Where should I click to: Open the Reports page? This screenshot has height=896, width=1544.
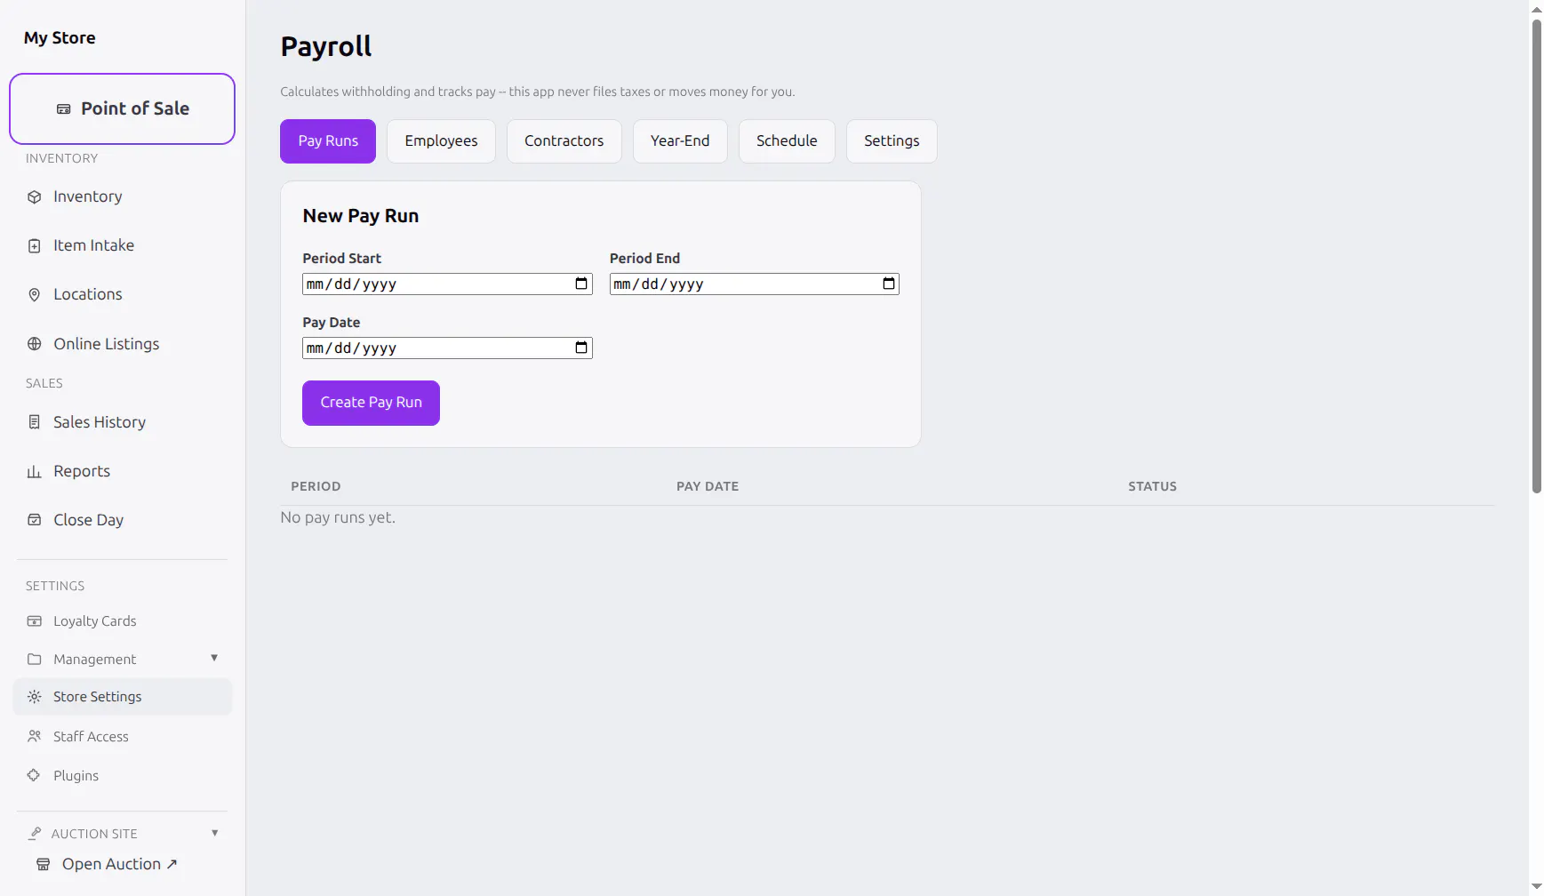pyautogui.click(x=122, y=471)
